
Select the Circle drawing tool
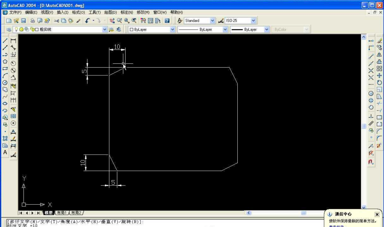(4, 81)
